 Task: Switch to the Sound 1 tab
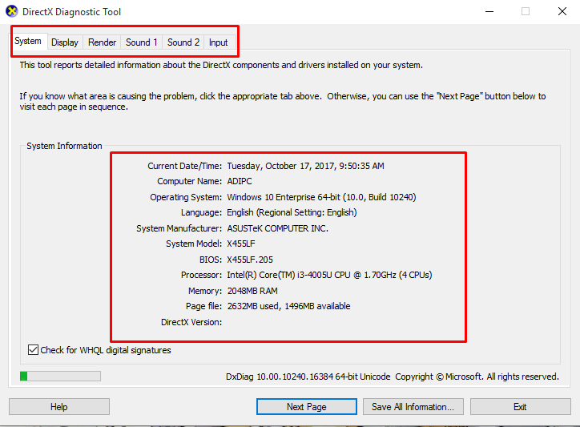(141, 42)
